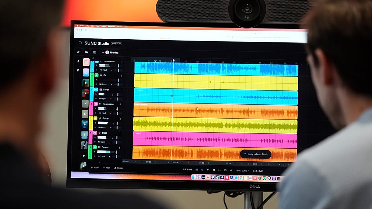Toggle the metronome icon next to 95 BPM
Image resolution: width=372 pixels, height=209 pixels.
196,170
